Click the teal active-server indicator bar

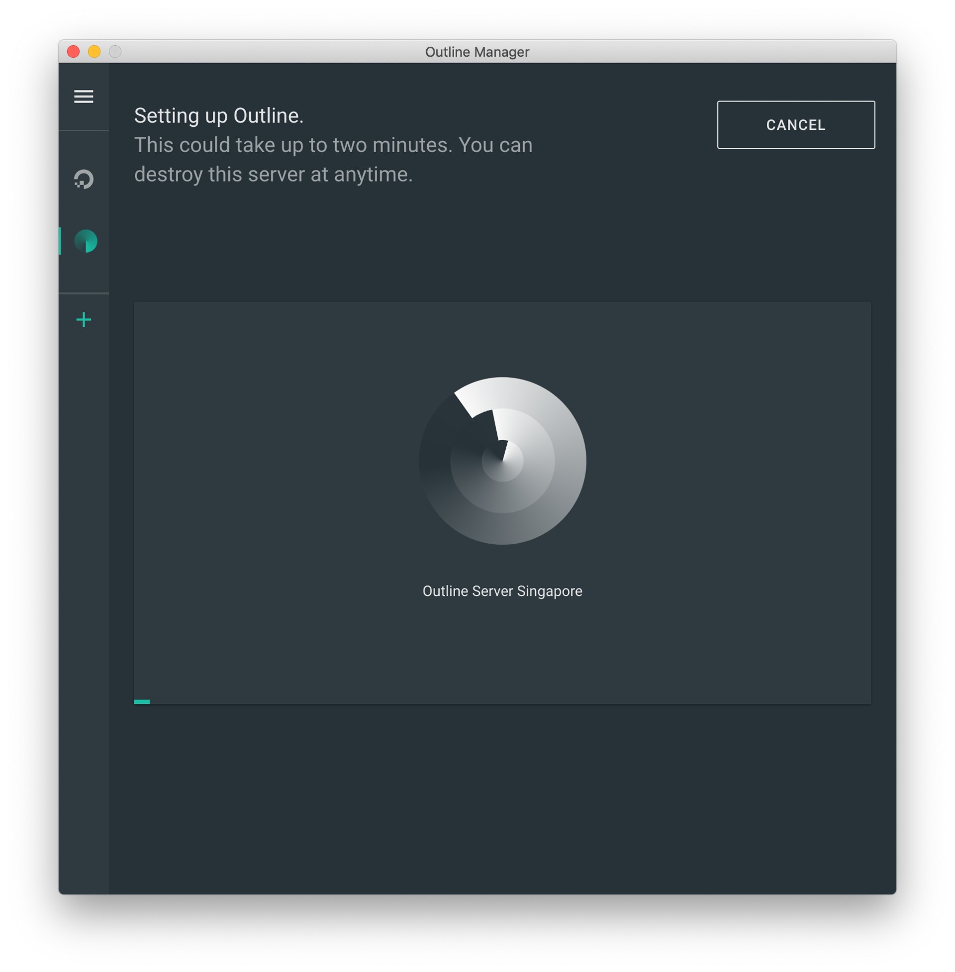click(60, 241)
